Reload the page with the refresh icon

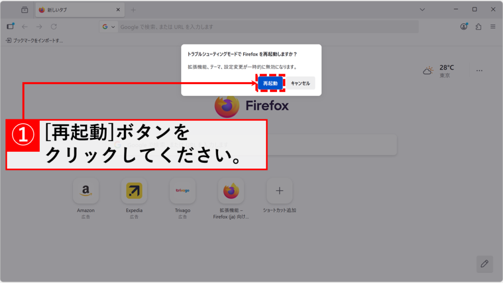pyautogui.click(x=54, y=27)
